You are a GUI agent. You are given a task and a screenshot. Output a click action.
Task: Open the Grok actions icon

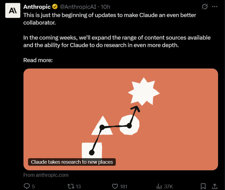click(x=205, y=7)
